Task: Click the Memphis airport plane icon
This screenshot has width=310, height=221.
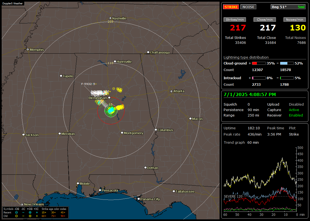Action: point(28,50)
